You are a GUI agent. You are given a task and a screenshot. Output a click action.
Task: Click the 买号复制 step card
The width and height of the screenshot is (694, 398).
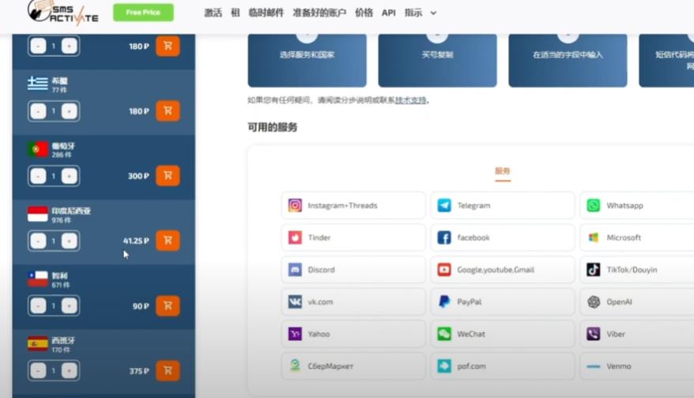437,60
